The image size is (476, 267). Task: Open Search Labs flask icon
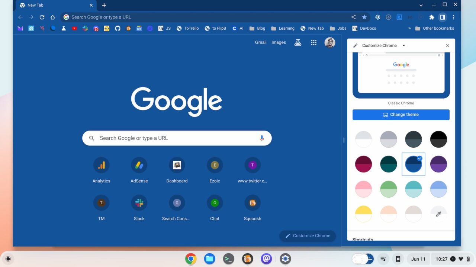298,43
